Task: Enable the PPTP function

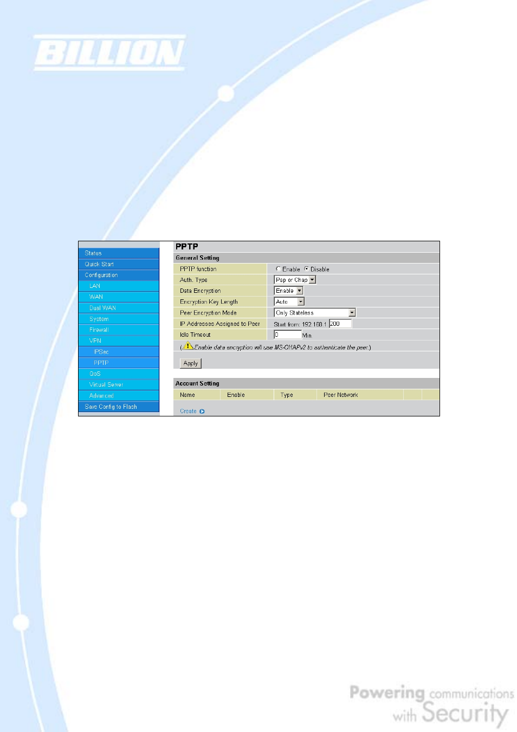Action: 278,268
